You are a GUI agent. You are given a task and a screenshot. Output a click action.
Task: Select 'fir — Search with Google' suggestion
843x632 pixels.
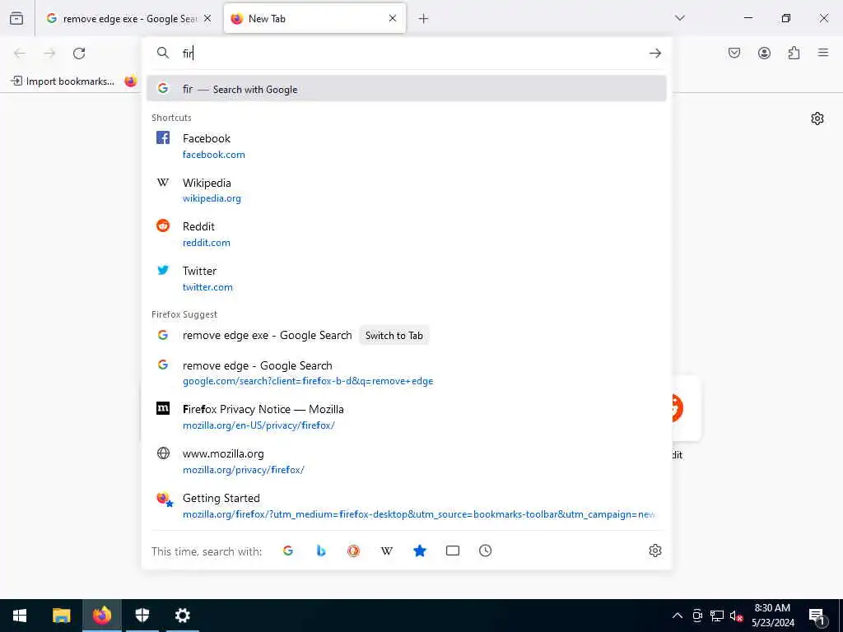(407, 89)
